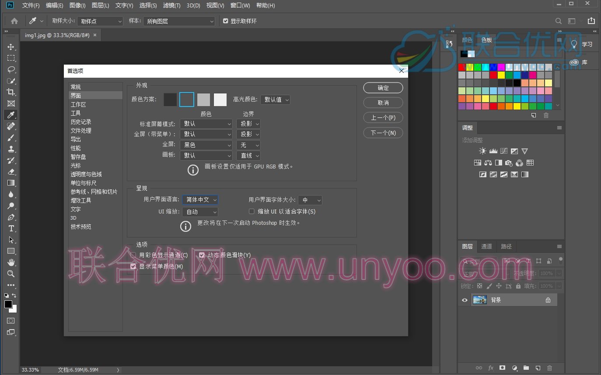The image size is (601, 375).
Task: Select the Crop tool
Action: (x=11, y=92)
